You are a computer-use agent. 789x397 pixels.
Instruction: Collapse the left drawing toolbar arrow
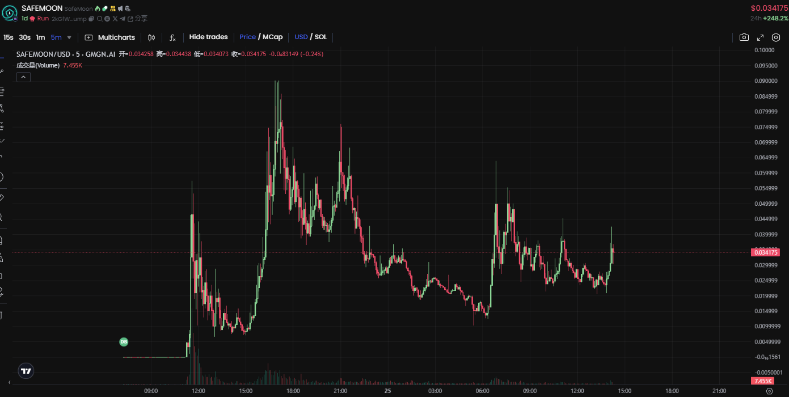pyautogui.click(x=9, y=382)
